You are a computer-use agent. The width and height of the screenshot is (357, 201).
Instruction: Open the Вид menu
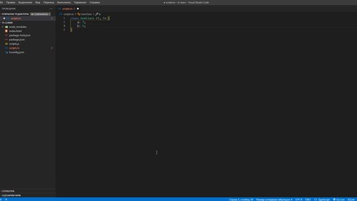[37, 2]
